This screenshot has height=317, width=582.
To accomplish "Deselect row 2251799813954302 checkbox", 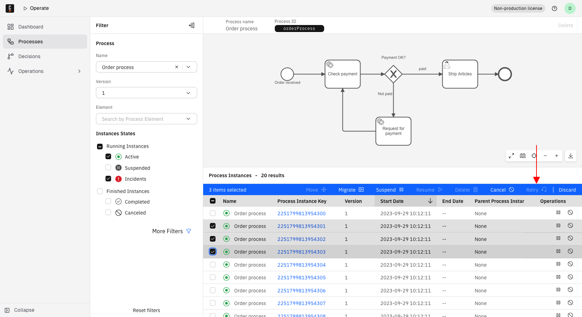I will coord(213,239).
